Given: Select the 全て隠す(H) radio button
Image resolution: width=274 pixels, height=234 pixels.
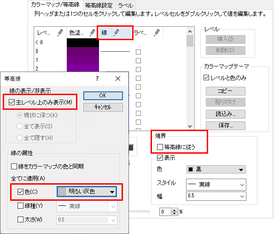Looking at the screenshot, I should tap(19, 138).
